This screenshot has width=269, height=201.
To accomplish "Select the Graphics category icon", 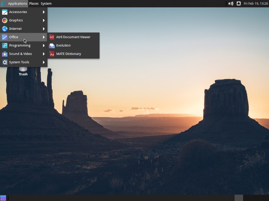I will 4,20.
